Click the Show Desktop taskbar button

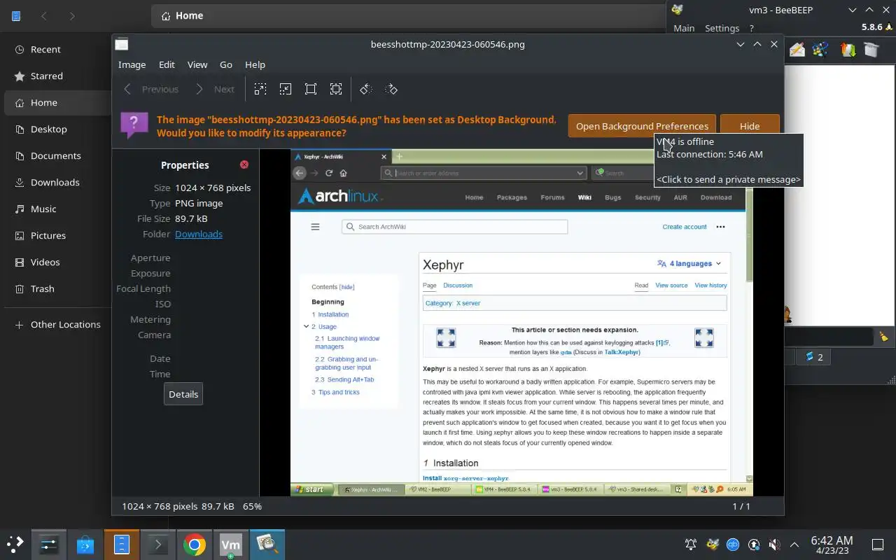pyautogui.click(x=878, y=544)
